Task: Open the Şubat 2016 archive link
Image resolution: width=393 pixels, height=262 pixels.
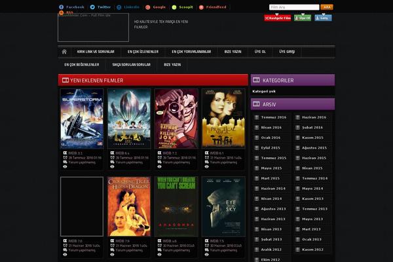Action: click(x=312, y=128)
